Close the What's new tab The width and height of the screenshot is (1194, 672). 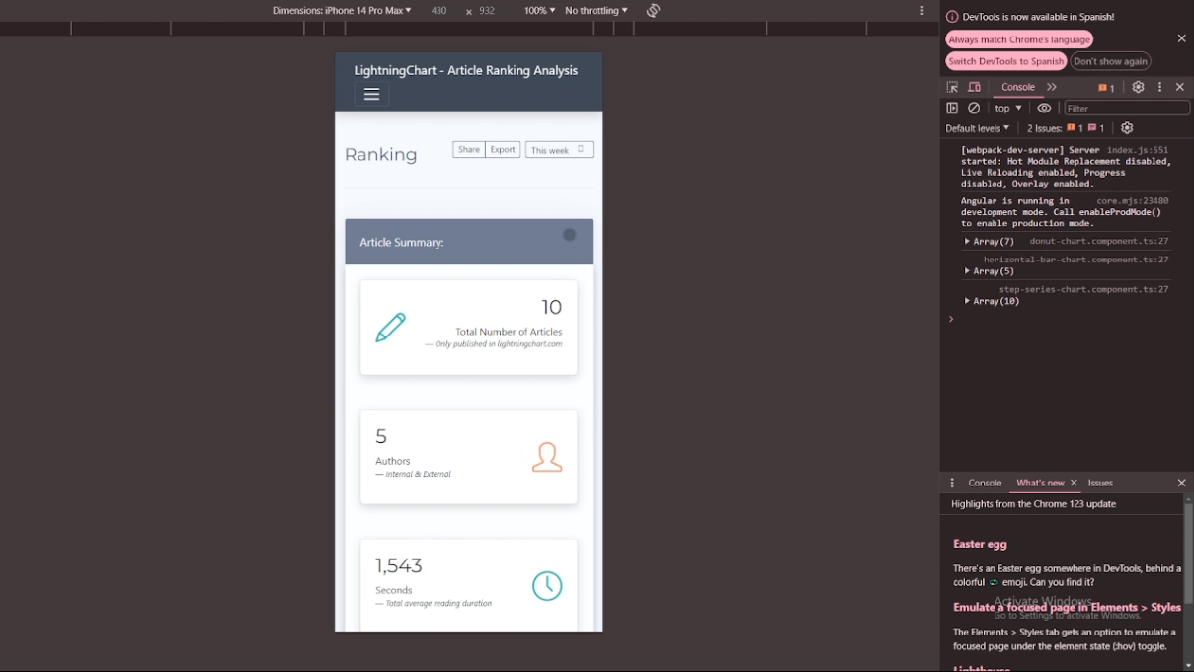point(1074,483)
